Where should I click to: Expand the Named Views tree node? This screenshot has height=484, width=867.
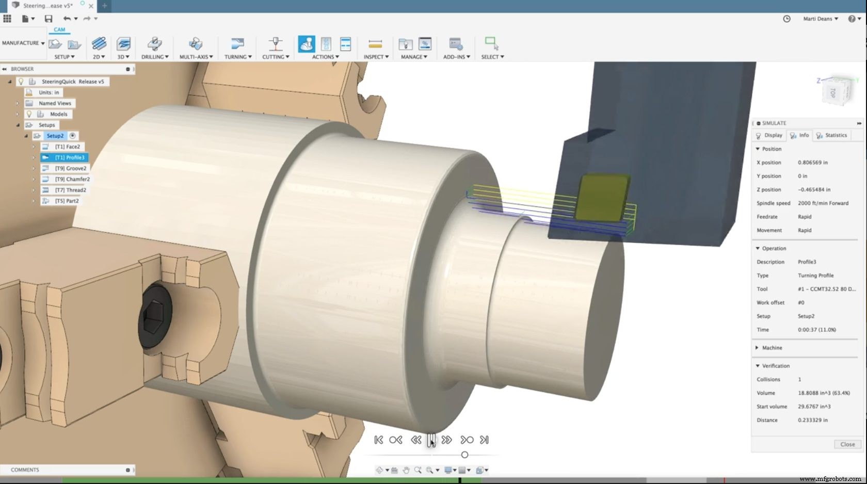18,103
